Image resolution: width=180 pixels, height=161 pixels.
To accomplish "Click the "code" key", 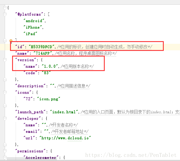I will click(30, 73).
